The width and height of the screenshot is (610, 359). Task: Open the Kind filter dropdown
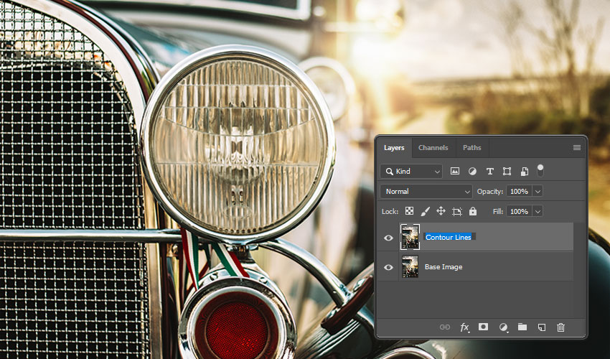(411, 172)
